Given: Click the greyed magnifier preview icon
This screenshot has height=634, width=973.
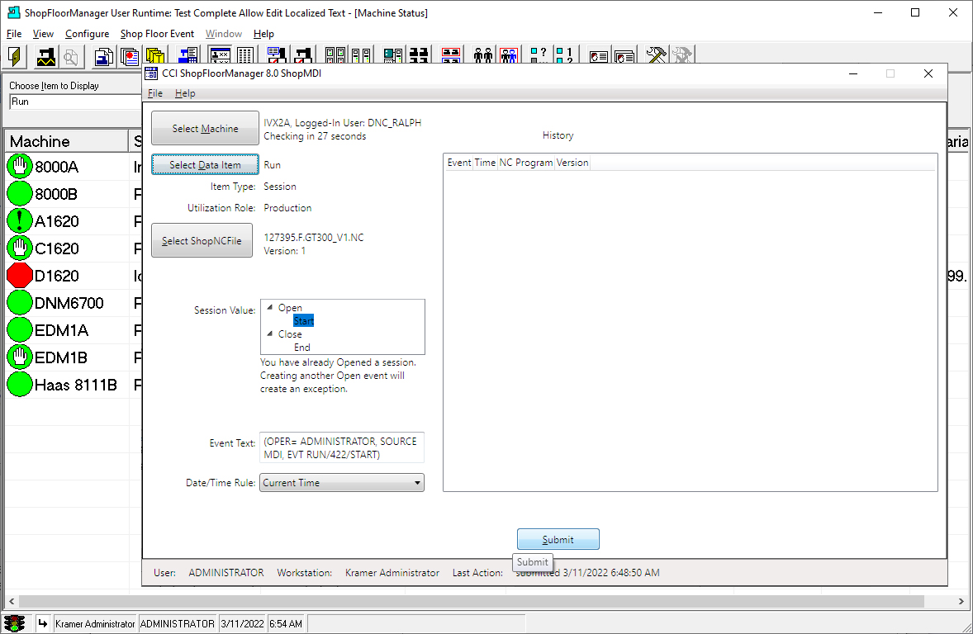Looking at the screenshot, I should [71, 56].
